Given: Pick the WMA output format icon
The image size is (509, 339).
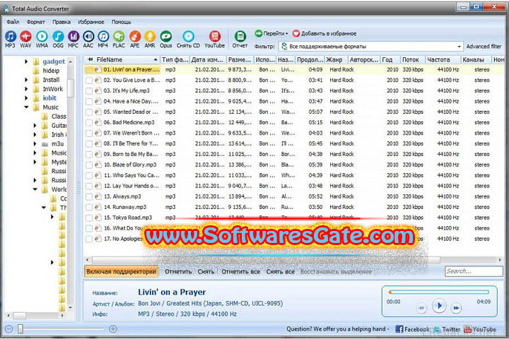Looking at the screenshot, I should coord(42,39).
